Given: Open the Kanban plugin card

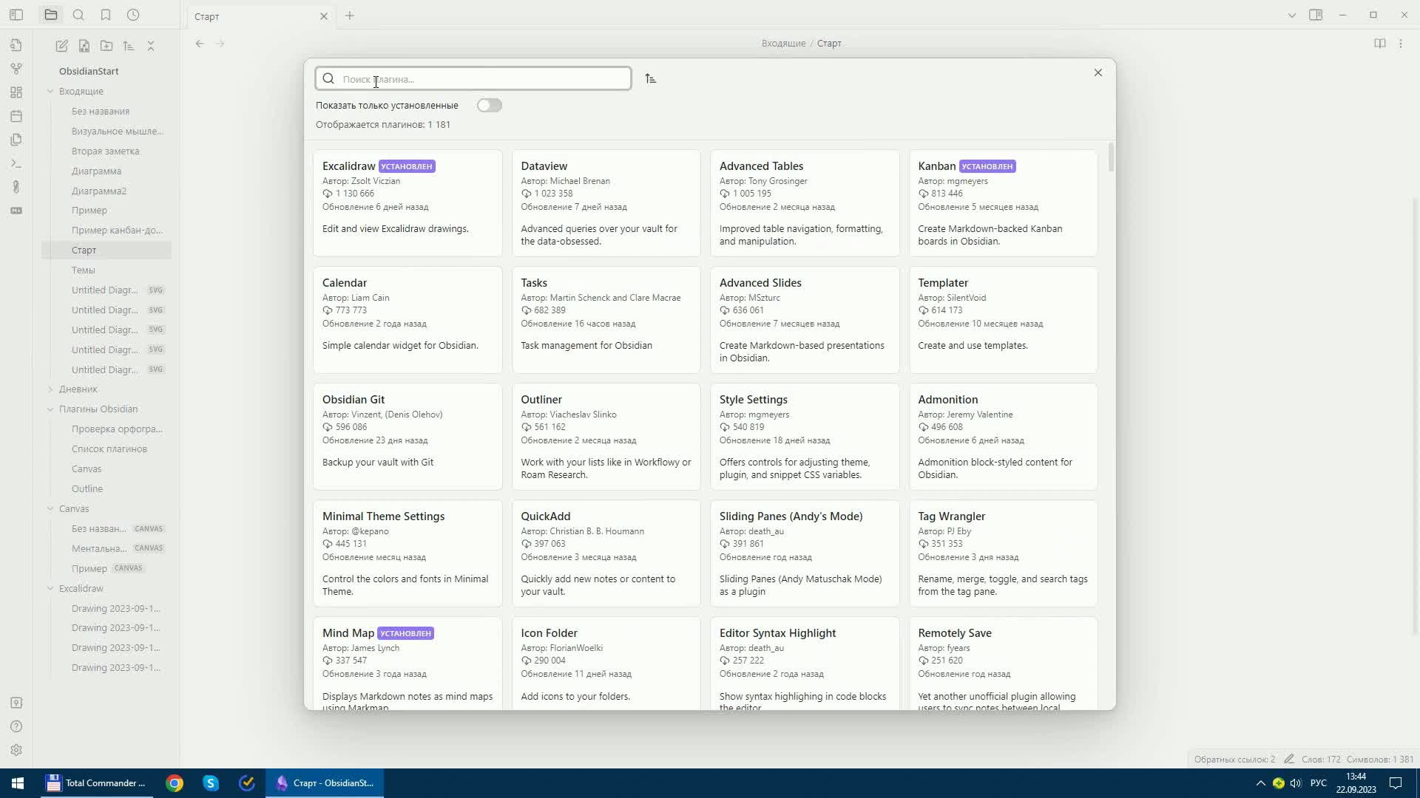Looking at the screenshot, I should (1004, 203).
